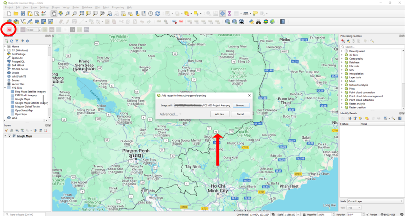The width and height of the screenshot is (405, 217).
Task: Open the Help menu
Action: pyautogui.click(x=129, y=7)
